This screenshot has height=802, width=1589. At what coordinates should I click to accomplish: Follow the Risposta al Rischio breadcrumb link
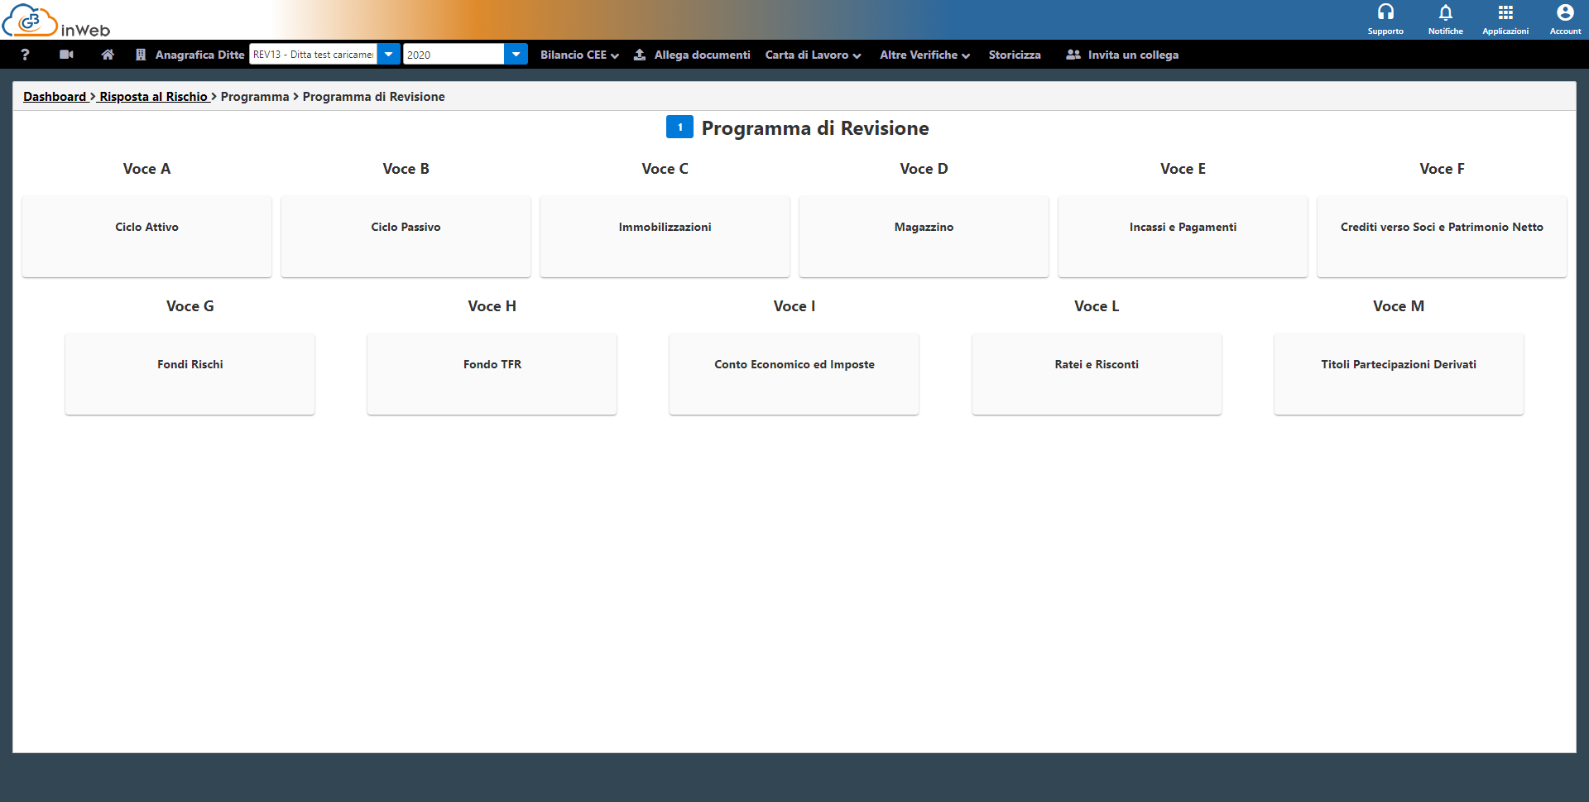[x=153, y=97]
